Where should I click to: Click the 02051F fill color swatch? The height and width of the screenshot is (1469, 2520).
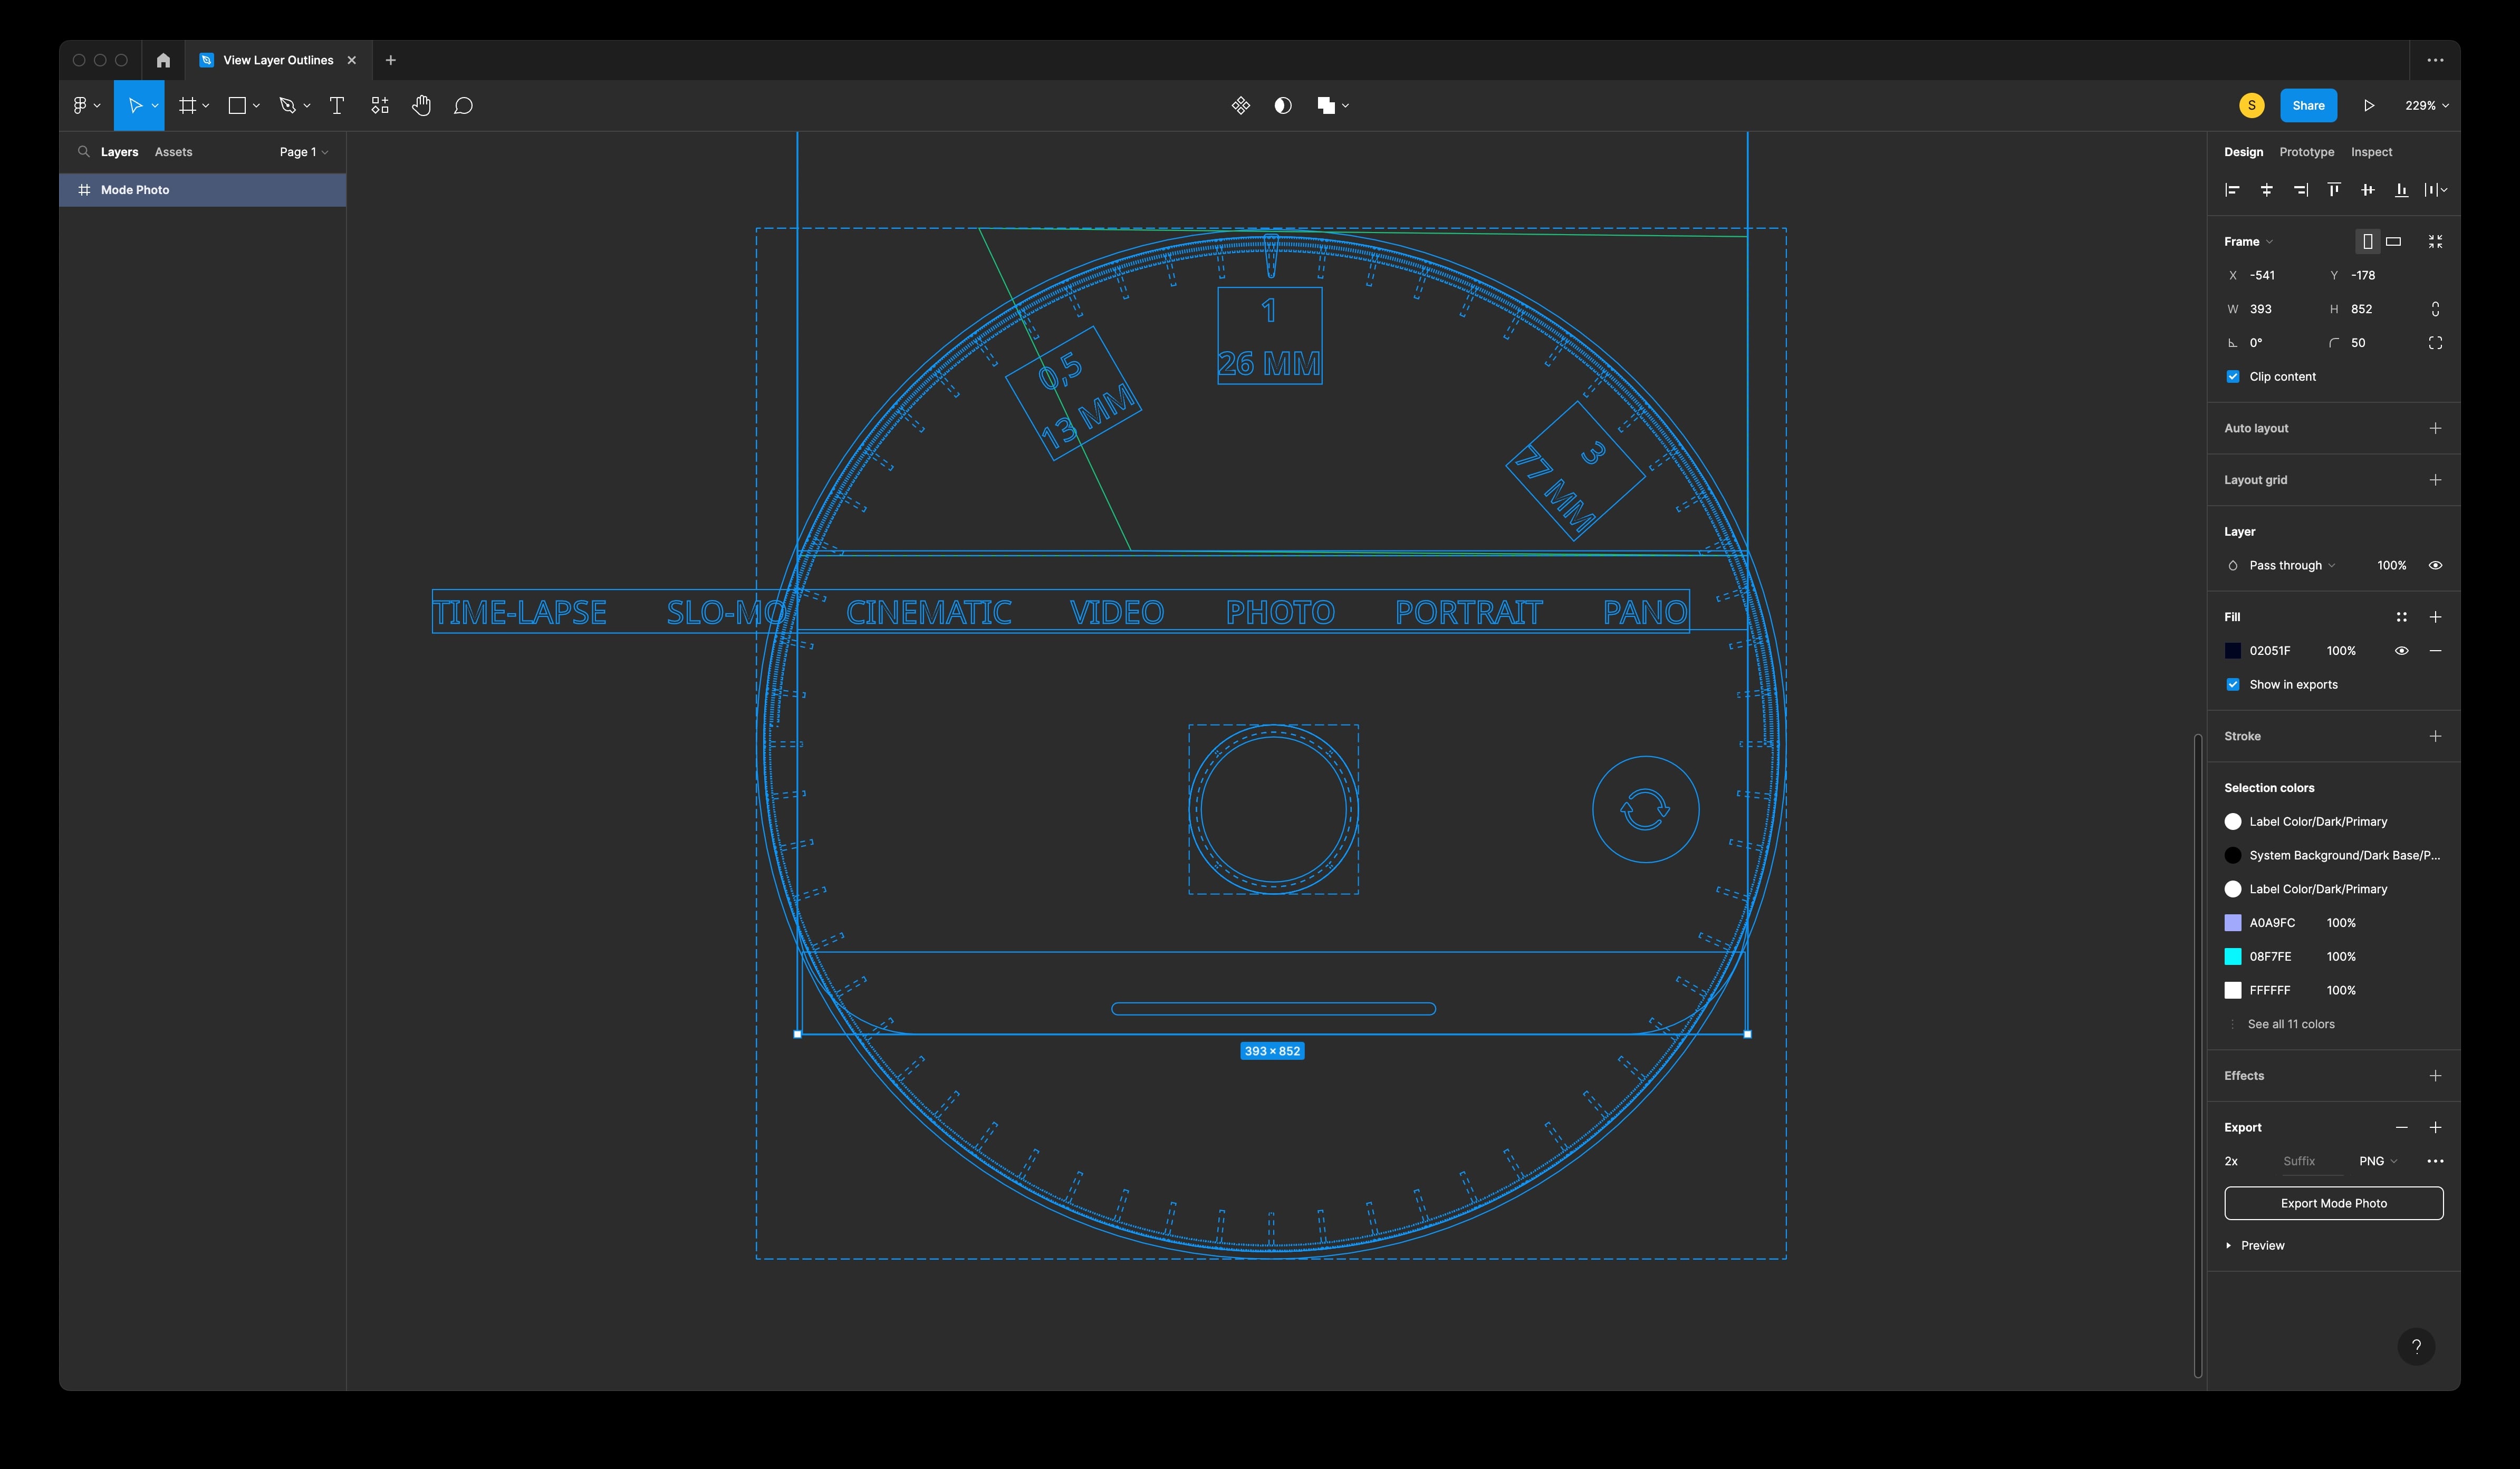(2233, 650)
